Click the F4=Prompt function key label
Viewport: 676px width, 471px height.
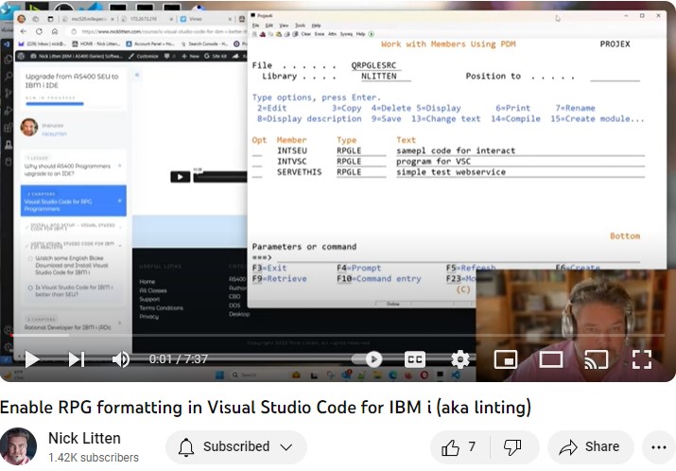[359, 268]
